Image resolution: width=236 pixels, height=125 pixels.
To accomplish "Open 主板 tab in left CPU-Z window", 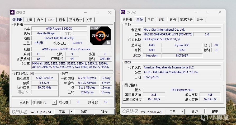I will [x=29, y=20].
